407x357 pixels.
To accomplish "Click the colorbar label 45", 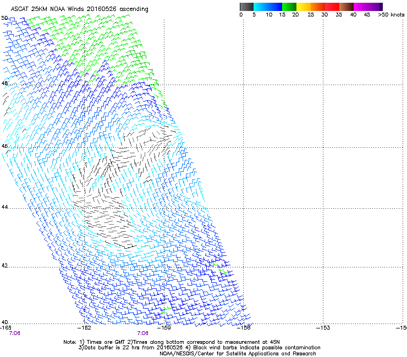I will coord(367,15).
